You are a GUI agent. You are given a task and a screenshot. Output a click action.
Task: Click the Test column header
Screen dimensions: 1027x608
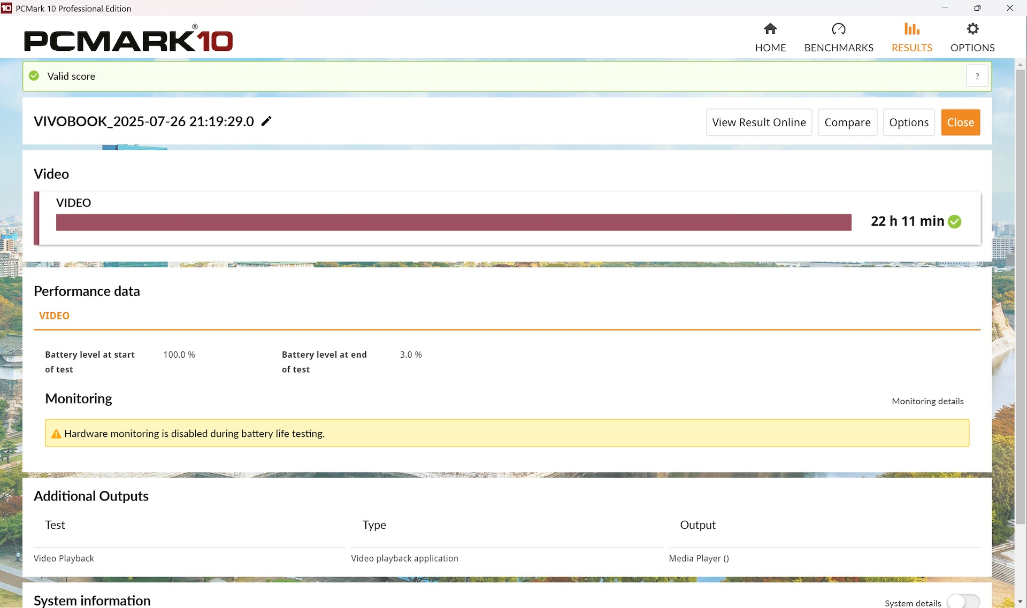pos(55,525)
